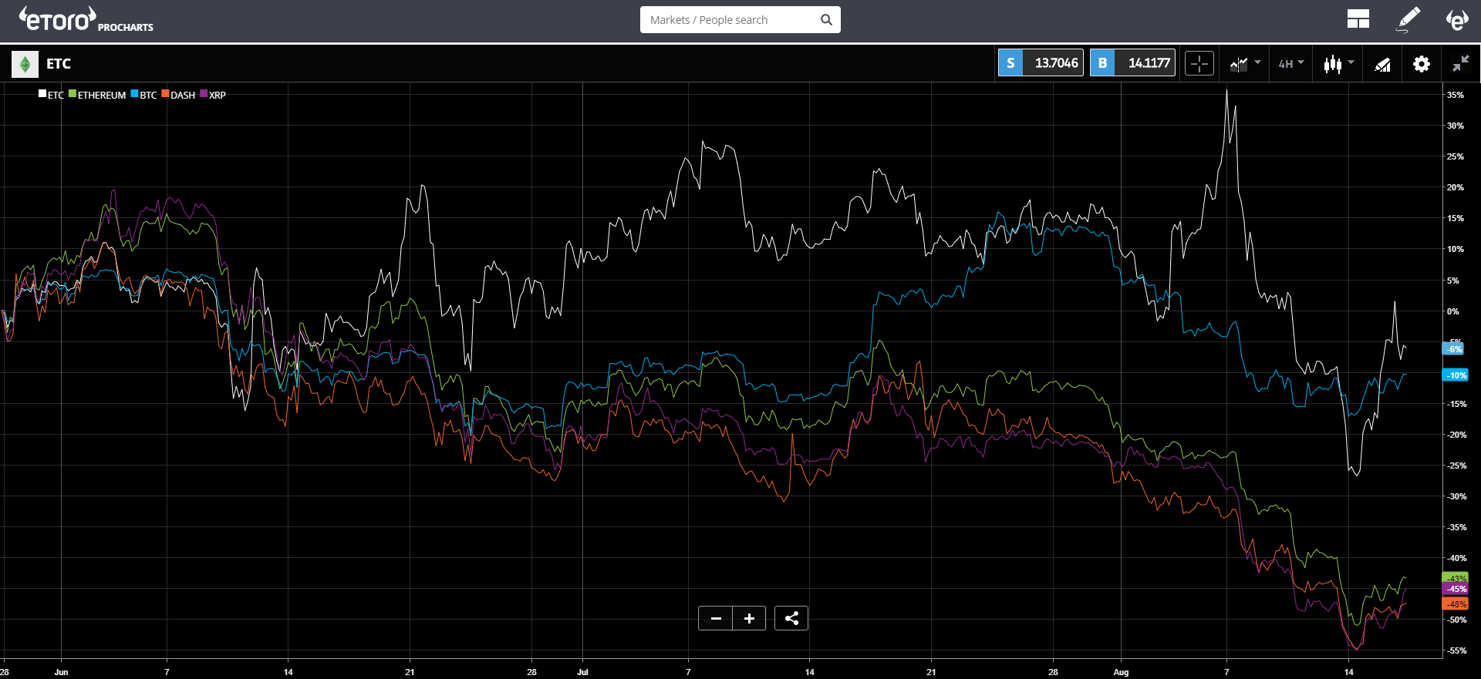
Task: Share the chart using share icon
Action: pos(791,618)
